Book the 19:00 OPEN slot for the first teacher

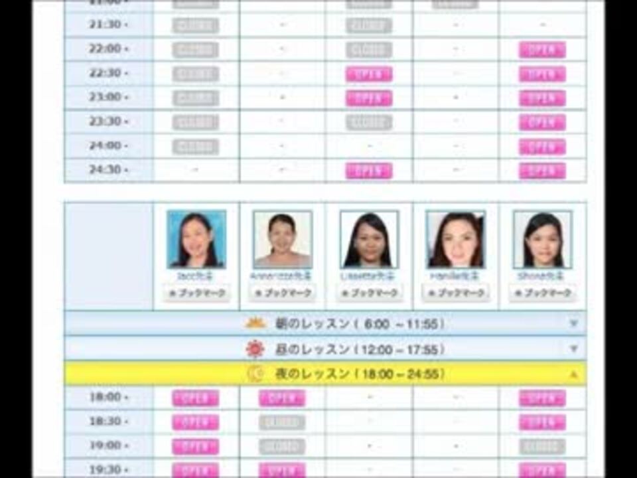(195, 446)
